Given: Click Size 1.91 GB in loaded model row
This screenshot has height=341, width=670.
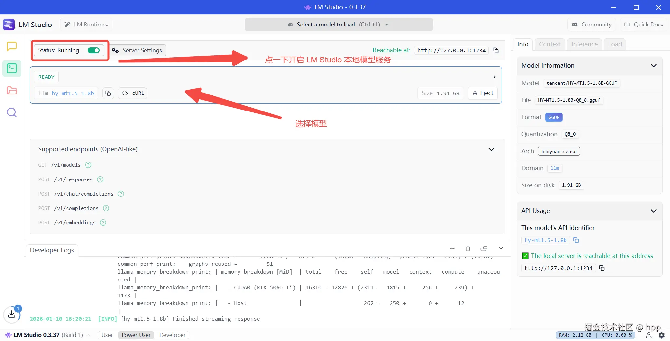Looking at the screenshot, I should [440, 93].
